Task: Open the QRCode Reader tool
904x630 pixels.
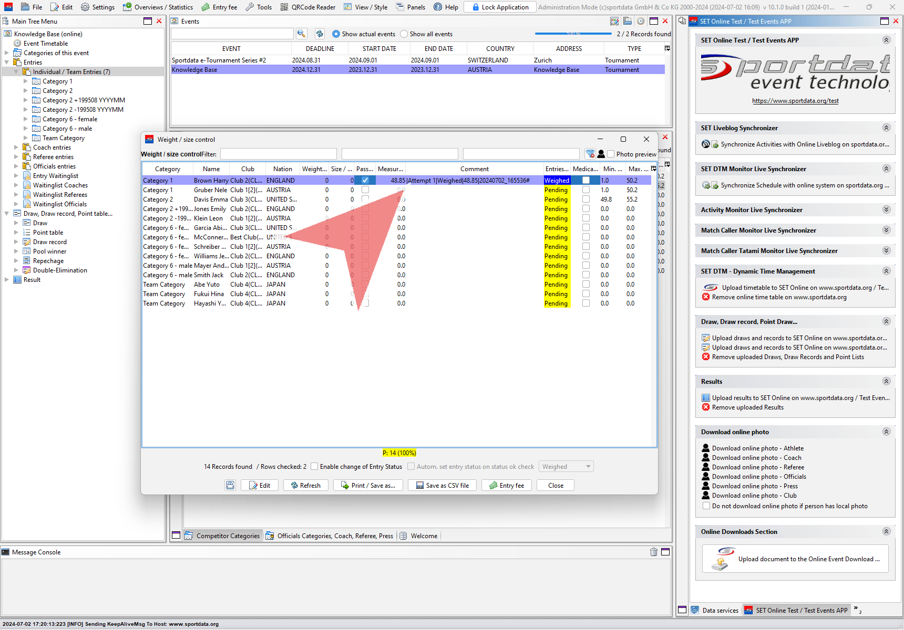Action: point(307,7)
